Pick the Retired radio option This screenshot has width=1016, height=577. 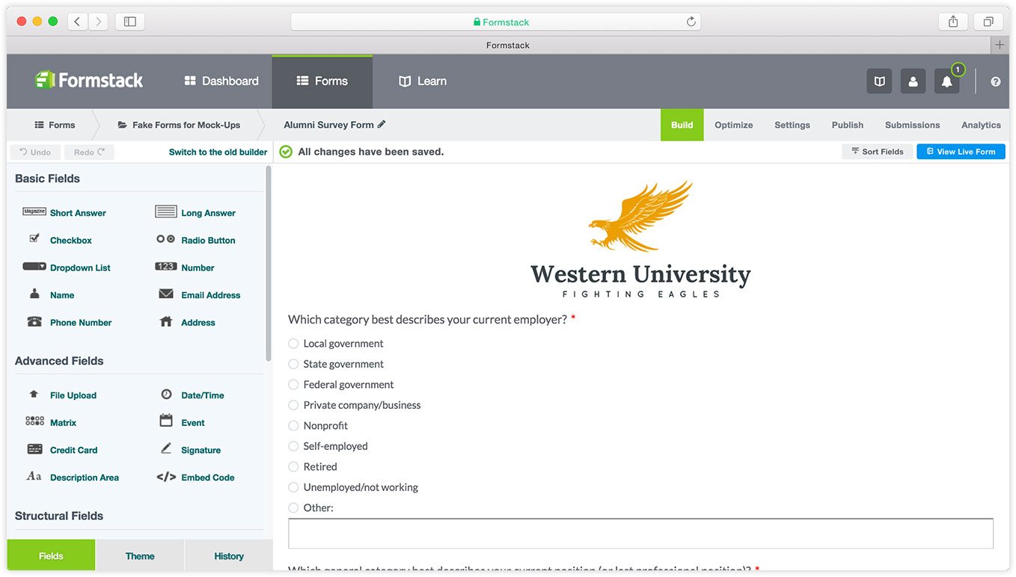293,466
